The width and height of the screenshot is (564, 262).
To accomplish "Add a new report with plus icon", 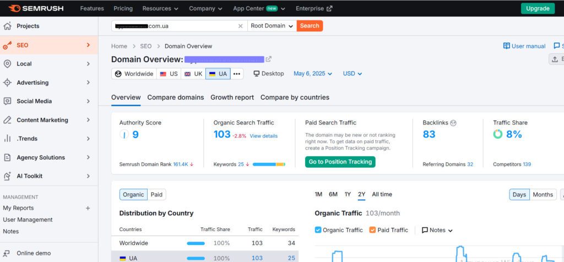I will point(88,208).
